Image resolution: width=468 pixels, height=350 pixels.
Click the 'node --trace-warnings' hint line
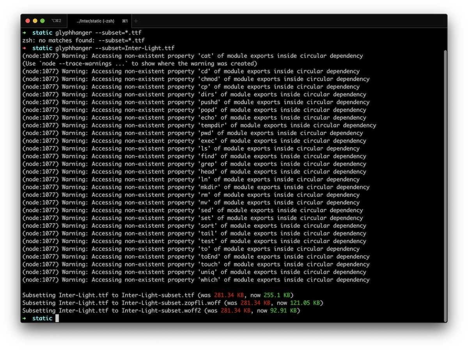pyautogui.click(x=140, y=64)
